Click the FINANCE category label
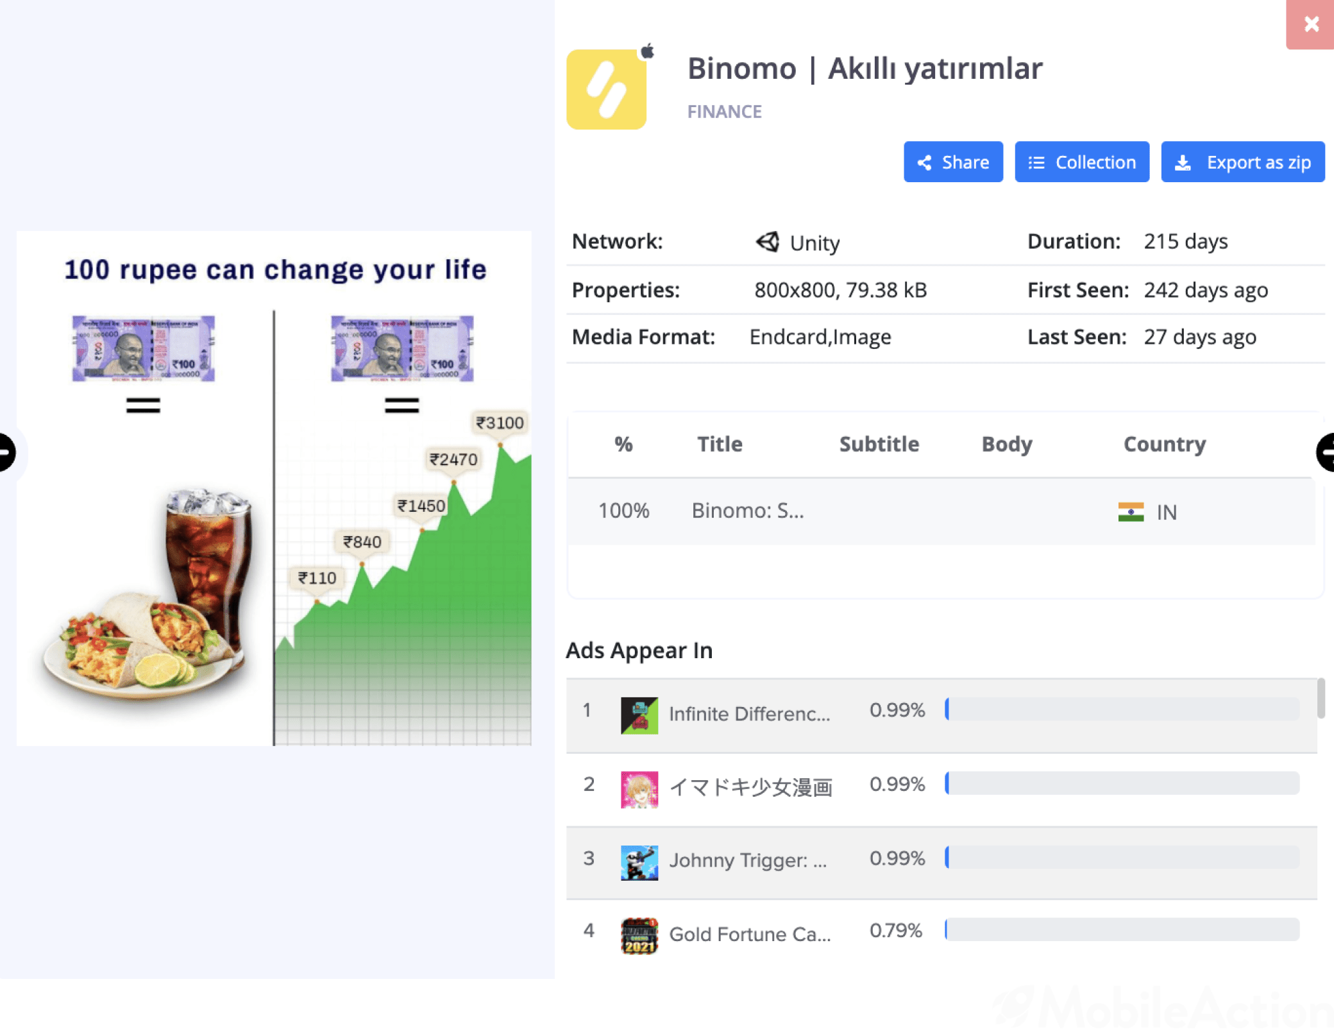 click(724, 112)
